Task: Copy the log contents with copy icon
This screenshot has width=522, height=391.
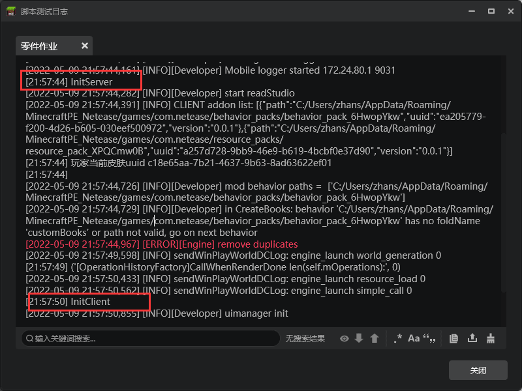Action: tap(455, 338)
